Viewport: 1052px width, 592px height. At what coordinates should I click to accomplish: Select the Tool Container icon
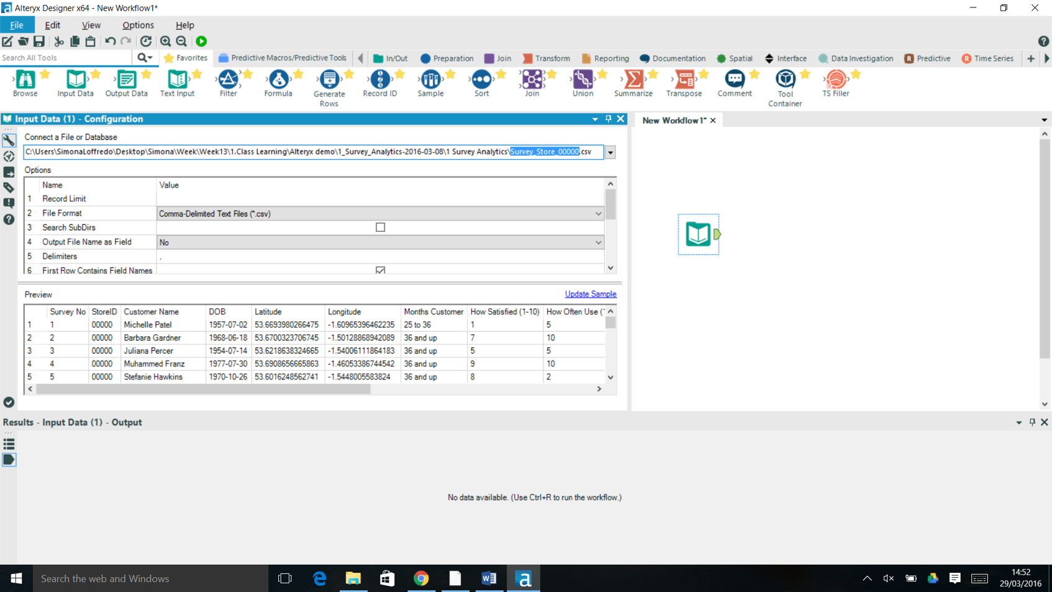click(x=785, y=79)
